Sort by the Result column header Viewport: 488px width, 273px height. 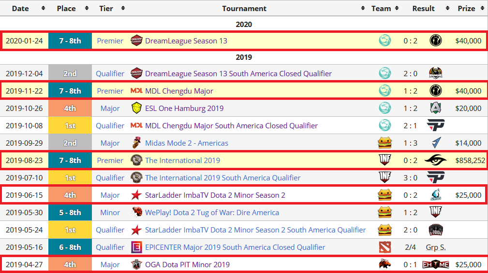[423, 8]
